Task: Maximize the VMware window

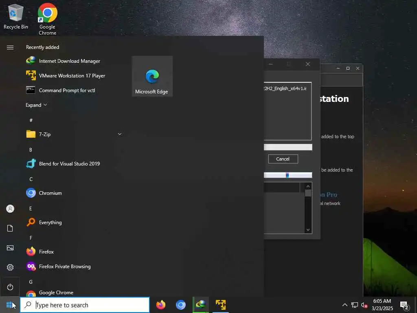Action: (x=348, y=68)
